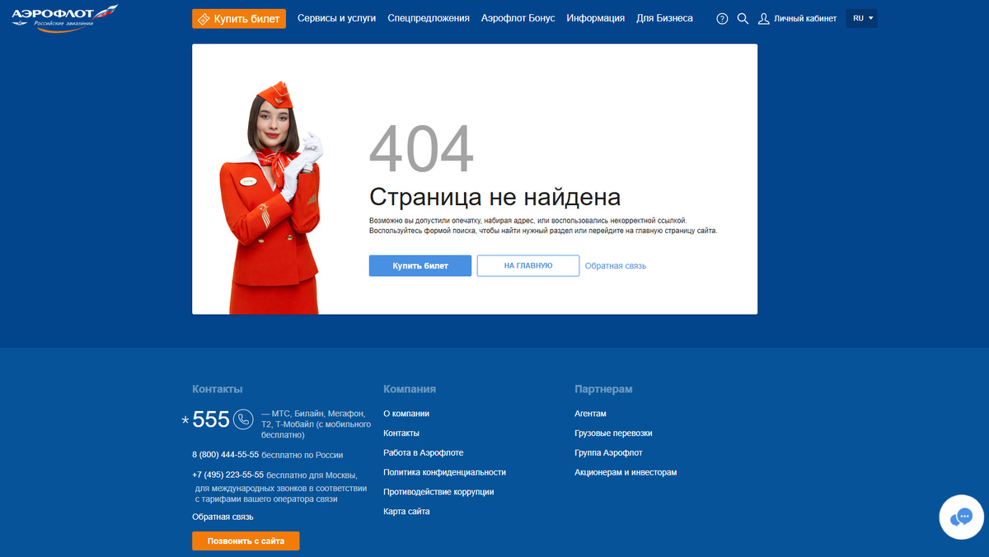Click the Партнерам footer heading

click(x=603, y=389)
